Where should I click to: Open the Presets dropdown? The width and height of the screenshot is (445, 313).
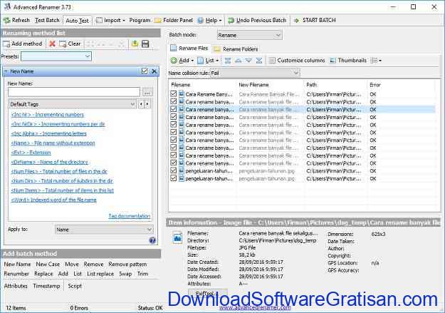point(56,56)
